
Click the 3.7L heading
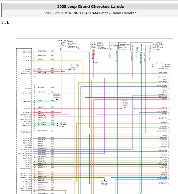5,22
